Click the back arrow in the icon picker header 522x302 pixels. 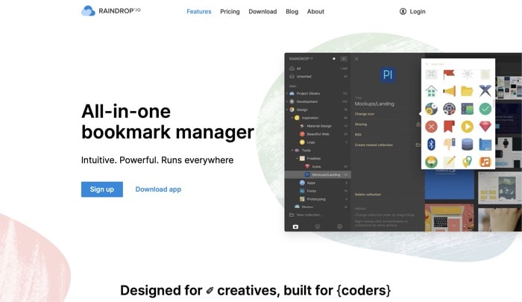point(427,64)
